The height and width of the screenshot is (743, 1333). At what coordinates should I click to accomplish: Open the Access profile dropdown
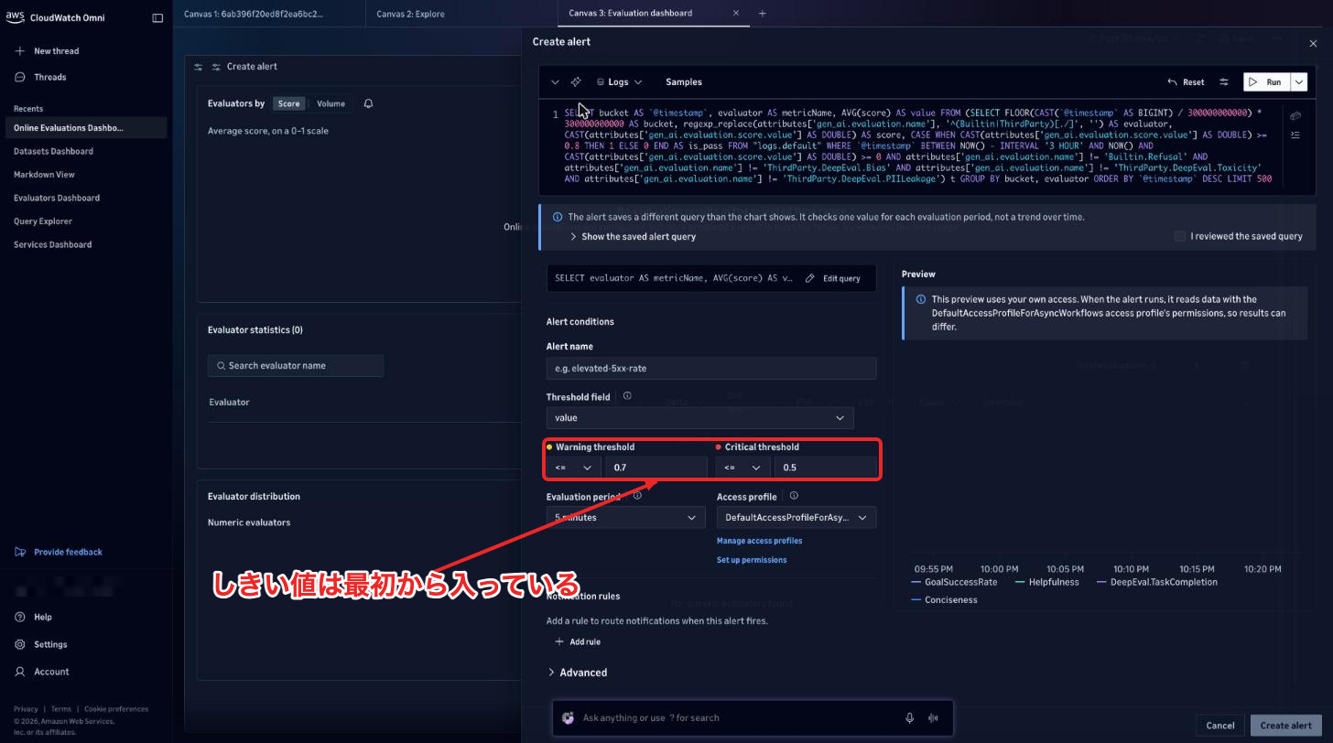(x=797, y=518)
